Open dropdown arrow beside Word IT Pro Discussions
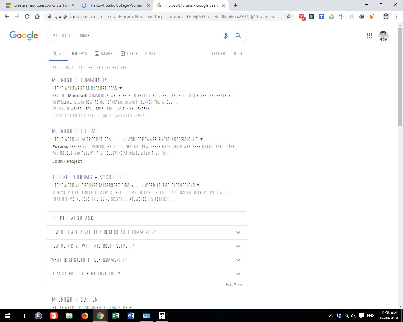 pos(198,185)
